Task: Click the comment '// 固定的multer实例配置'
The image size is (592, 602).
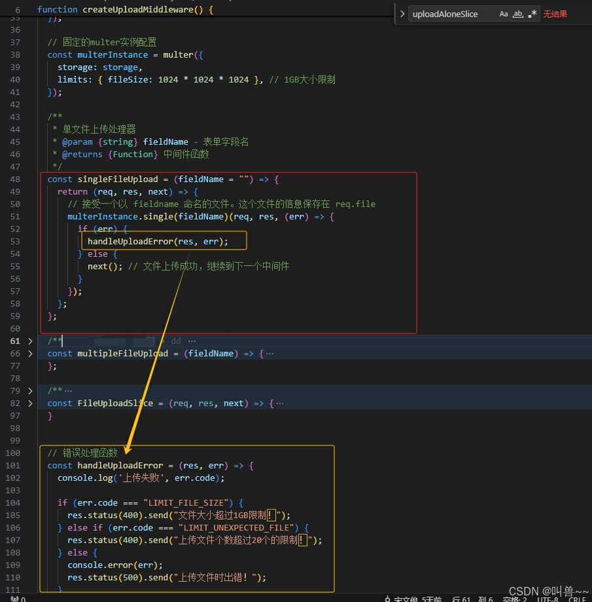Action: click(x=102, y=42)
